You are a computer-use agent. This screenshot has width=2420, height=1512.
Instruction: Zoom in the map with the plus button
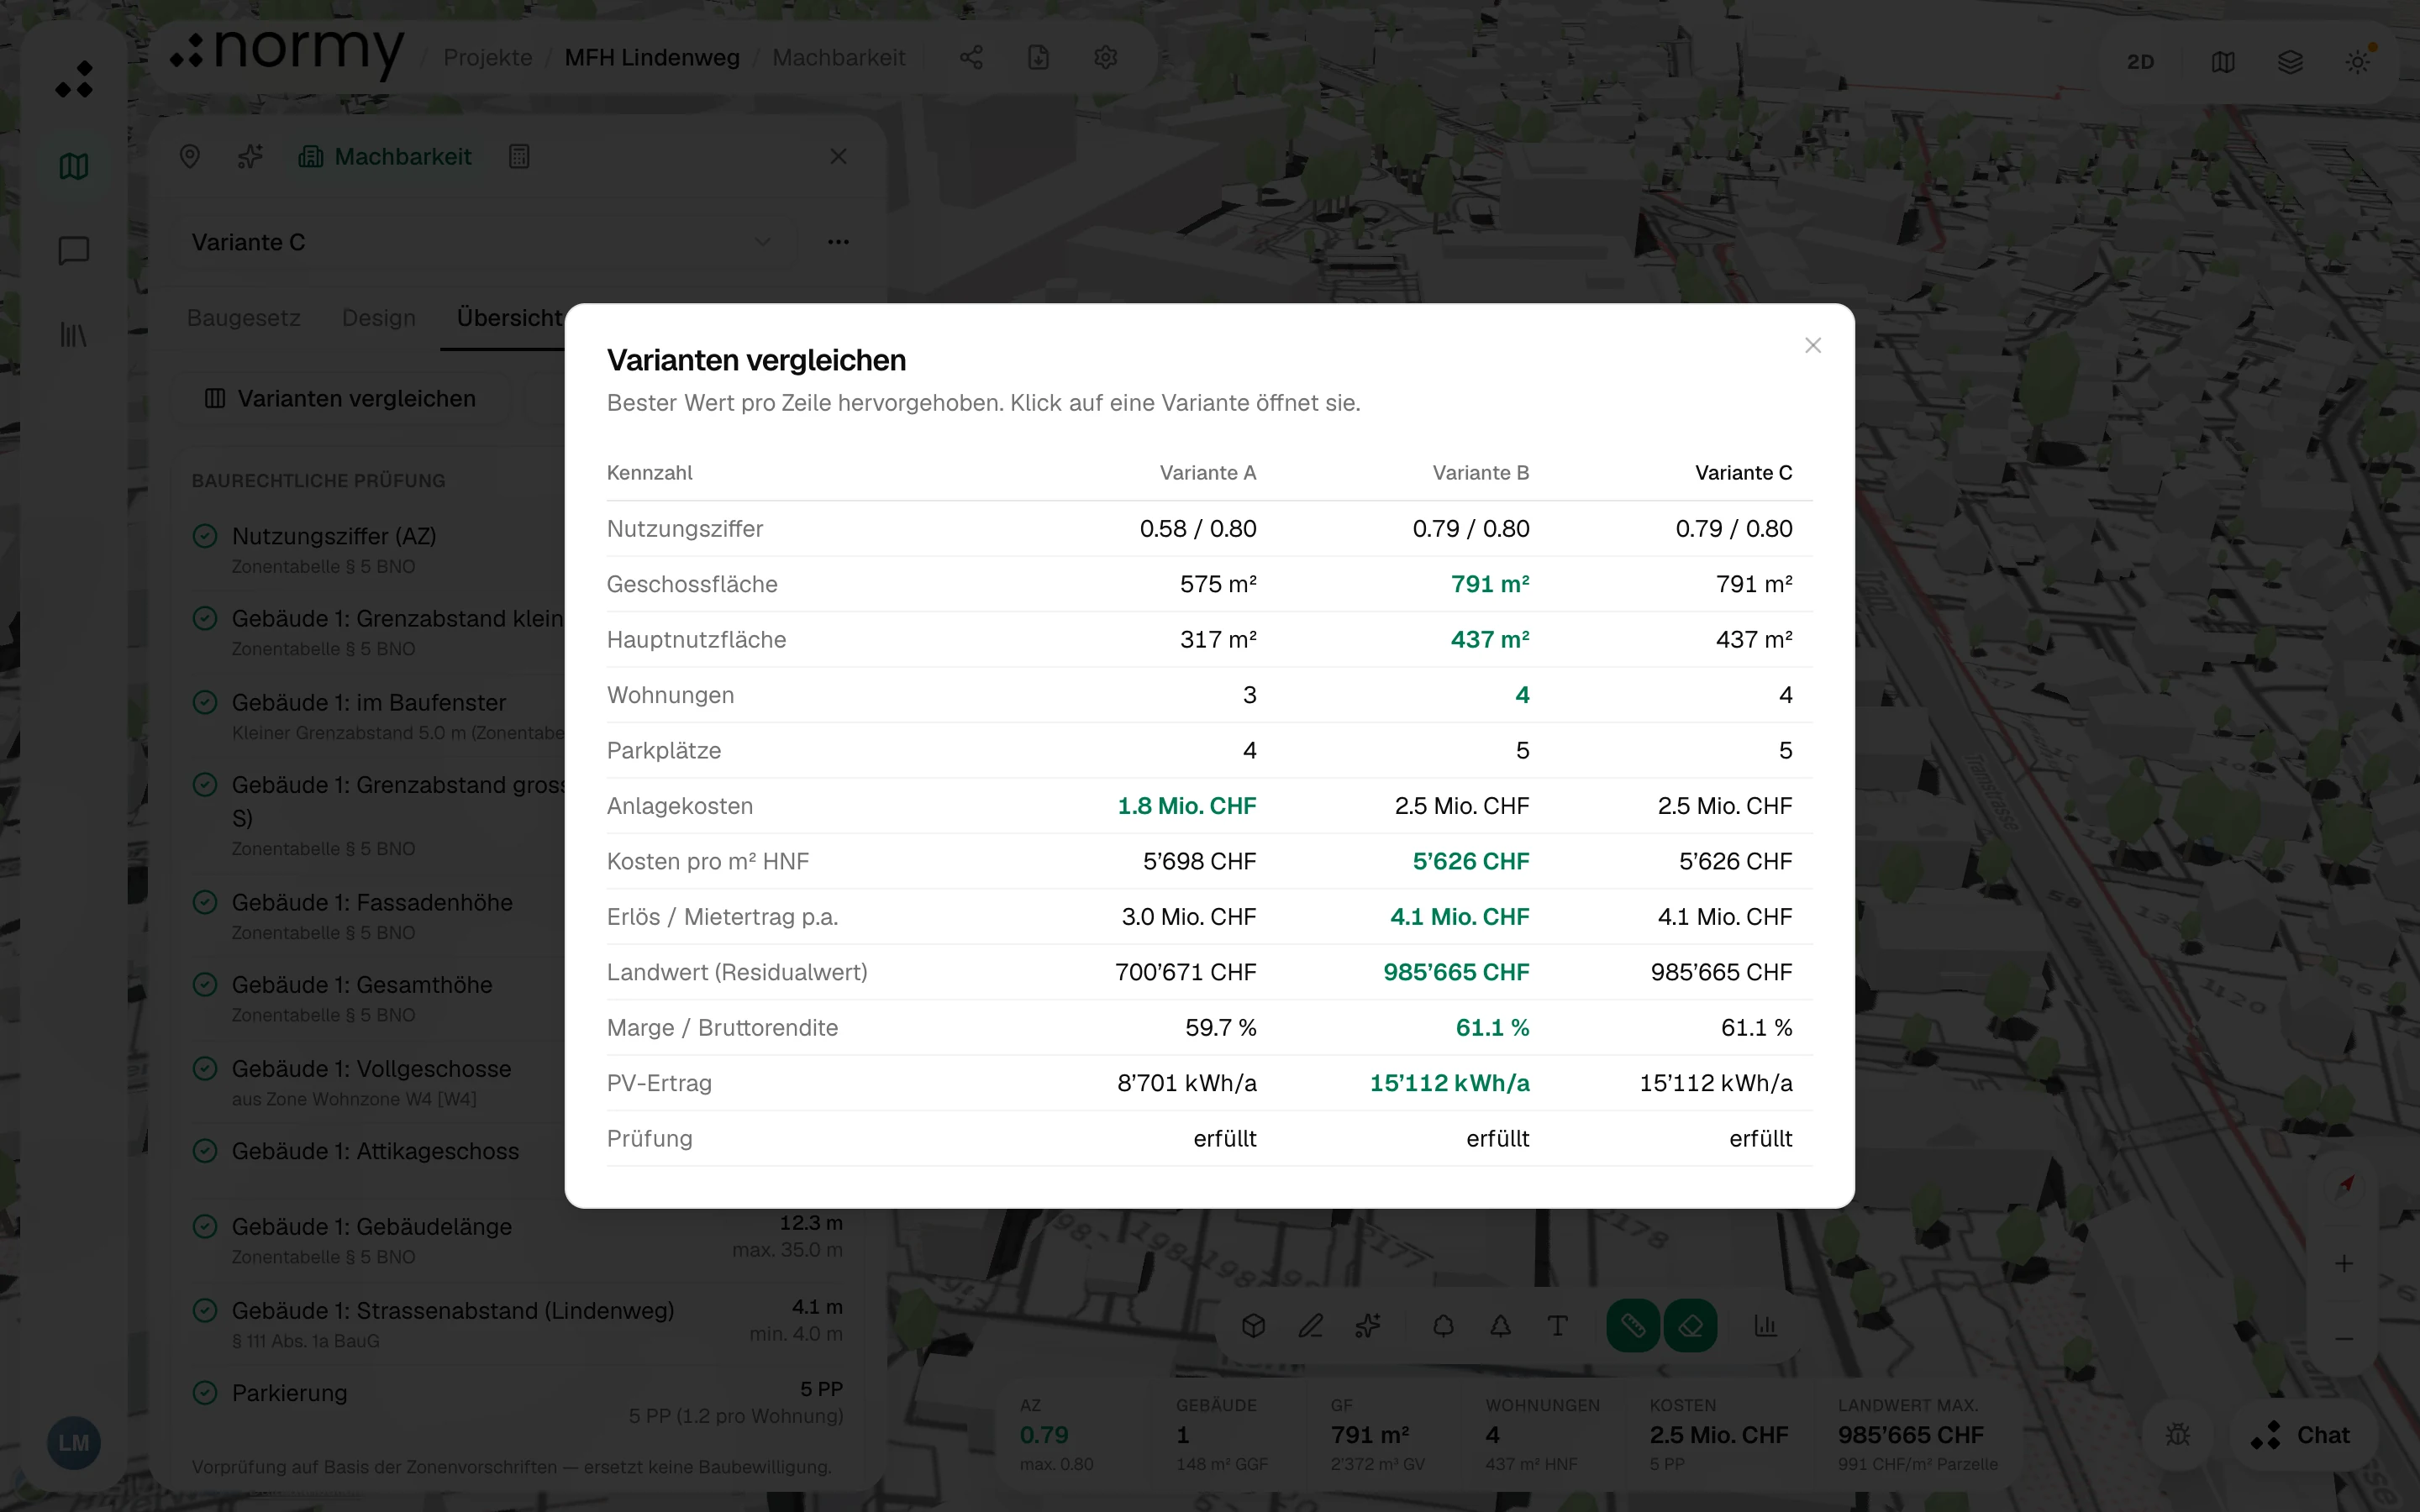[2344, 1264]
